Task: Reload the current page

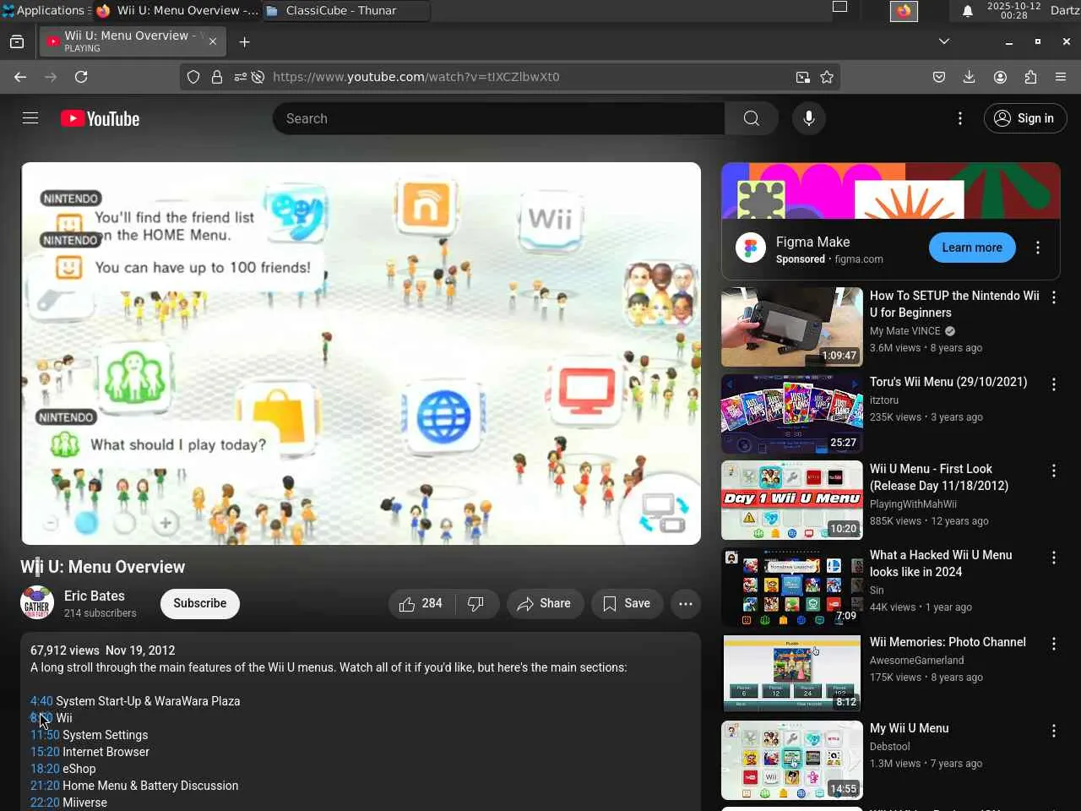Action: coord(81,77)
